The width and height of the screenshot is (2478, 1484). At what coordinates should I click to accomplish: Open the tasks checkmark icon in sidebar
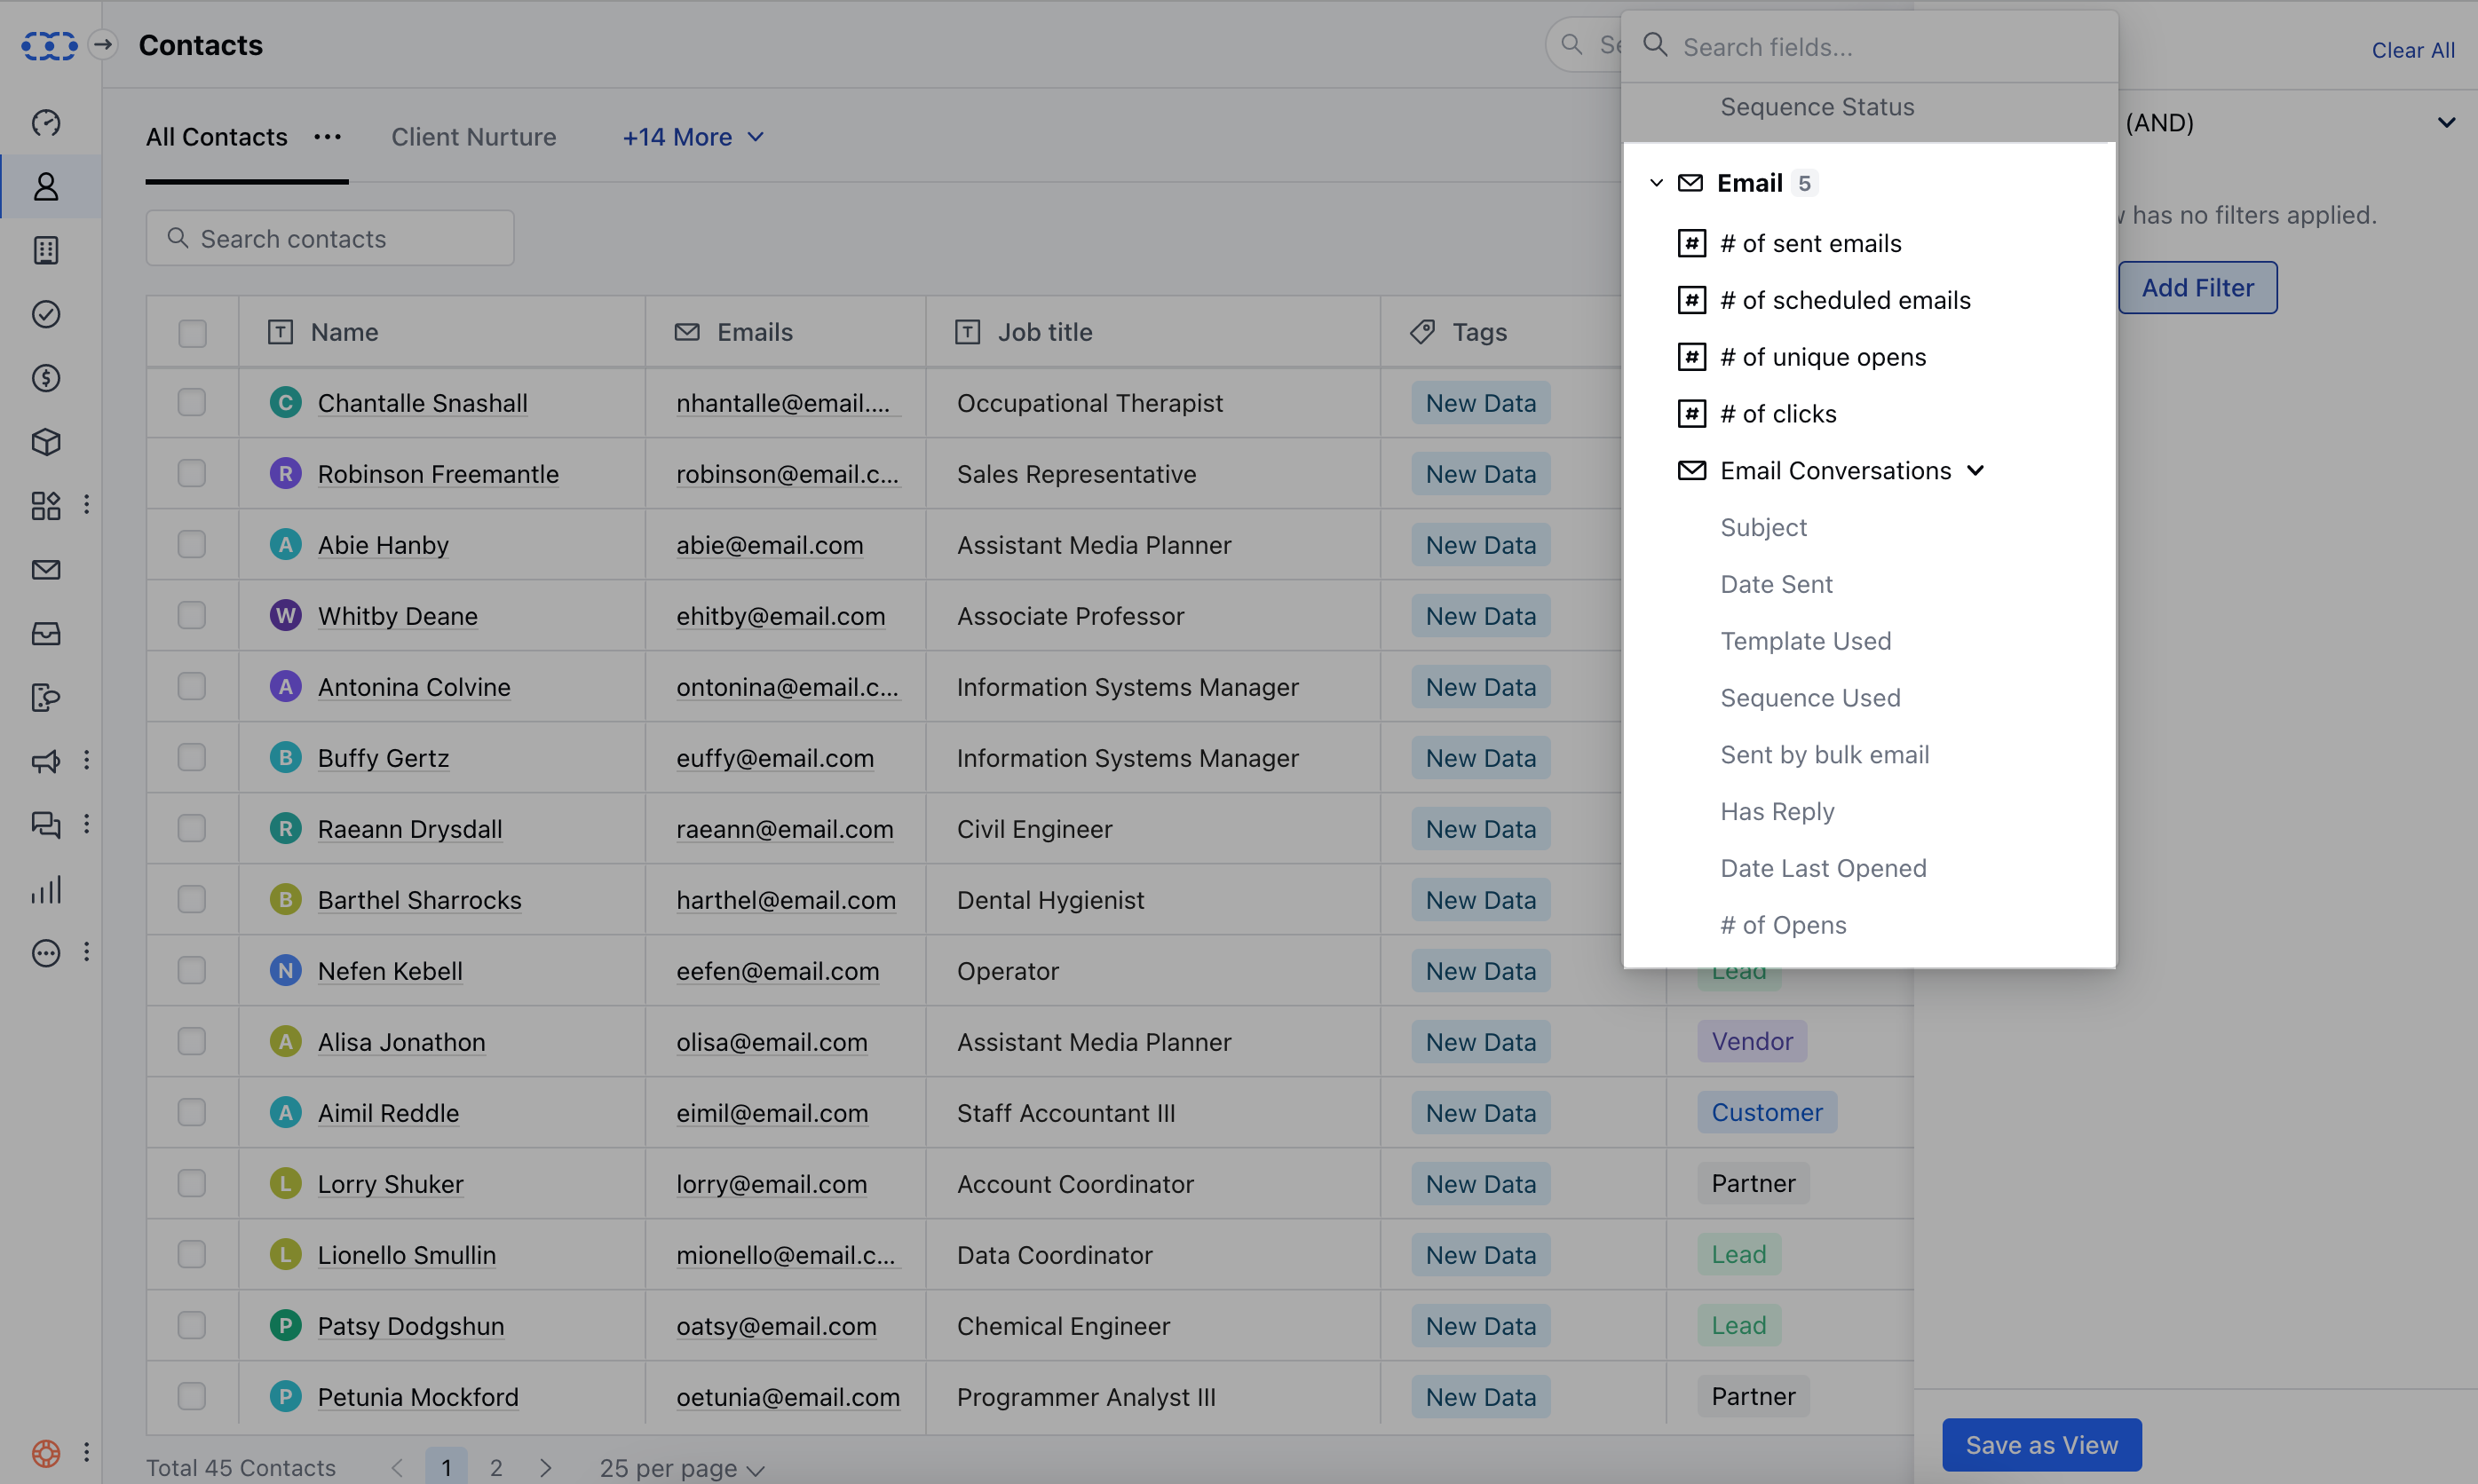46,314
